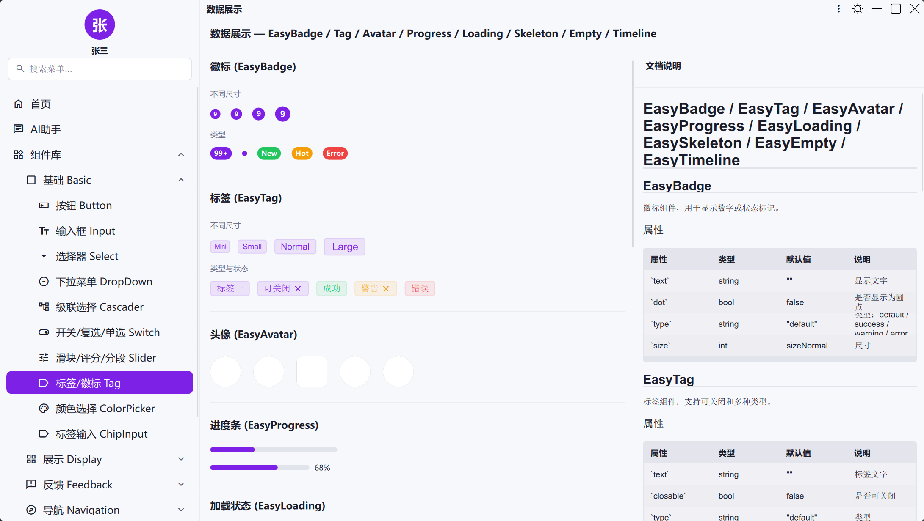Click the 99+ badge

221,153
